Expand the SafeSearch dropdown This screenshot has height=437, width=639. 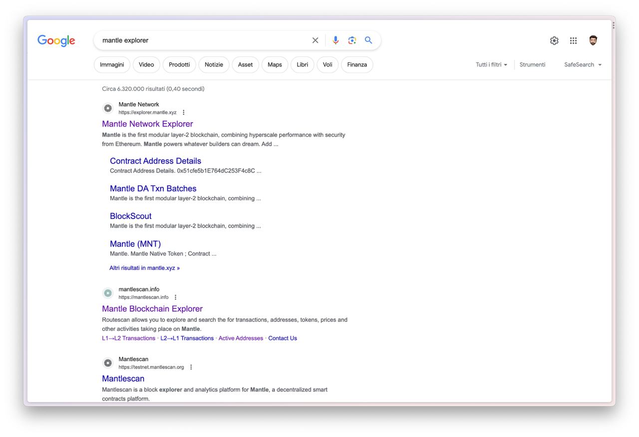pyautogui.click(x=583, y=65)
